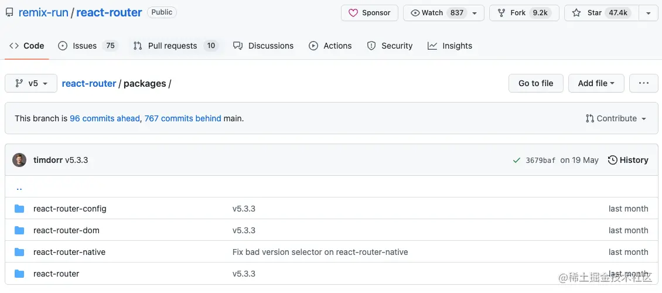The width and height of the screenshot is (662, 293).
Task: Open the react-router folder in file list
Action: pos(56,274)
